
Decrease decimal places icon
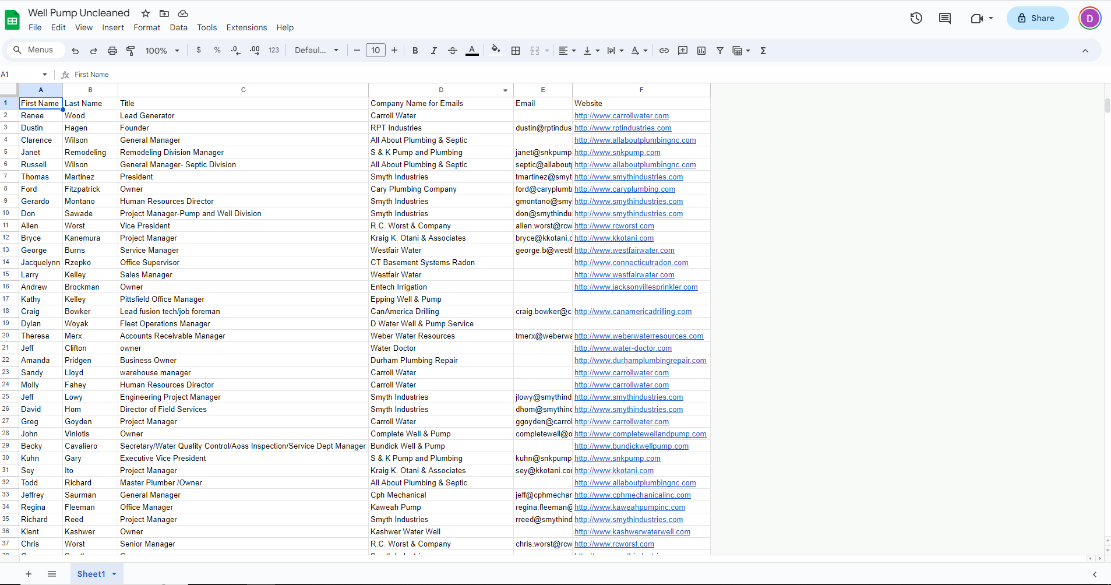tap(235, 51)
